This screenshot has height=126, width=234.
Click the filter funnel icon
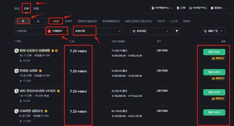tap(176, 31)
